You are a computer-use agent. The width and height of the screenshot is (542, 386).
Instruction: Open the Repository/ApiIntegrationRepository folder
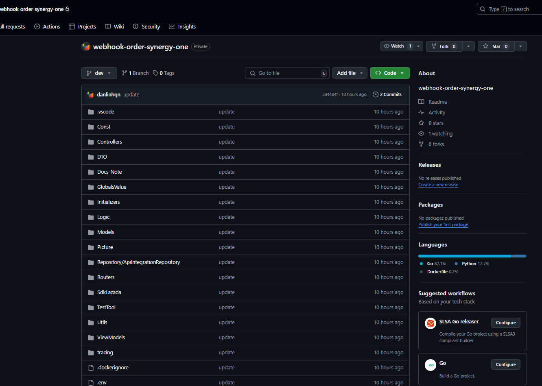coord(138,262)
